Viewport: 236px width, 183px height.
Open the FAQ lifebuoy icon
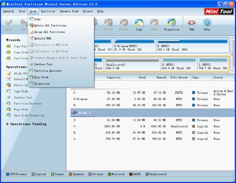(x=192, y=23)
